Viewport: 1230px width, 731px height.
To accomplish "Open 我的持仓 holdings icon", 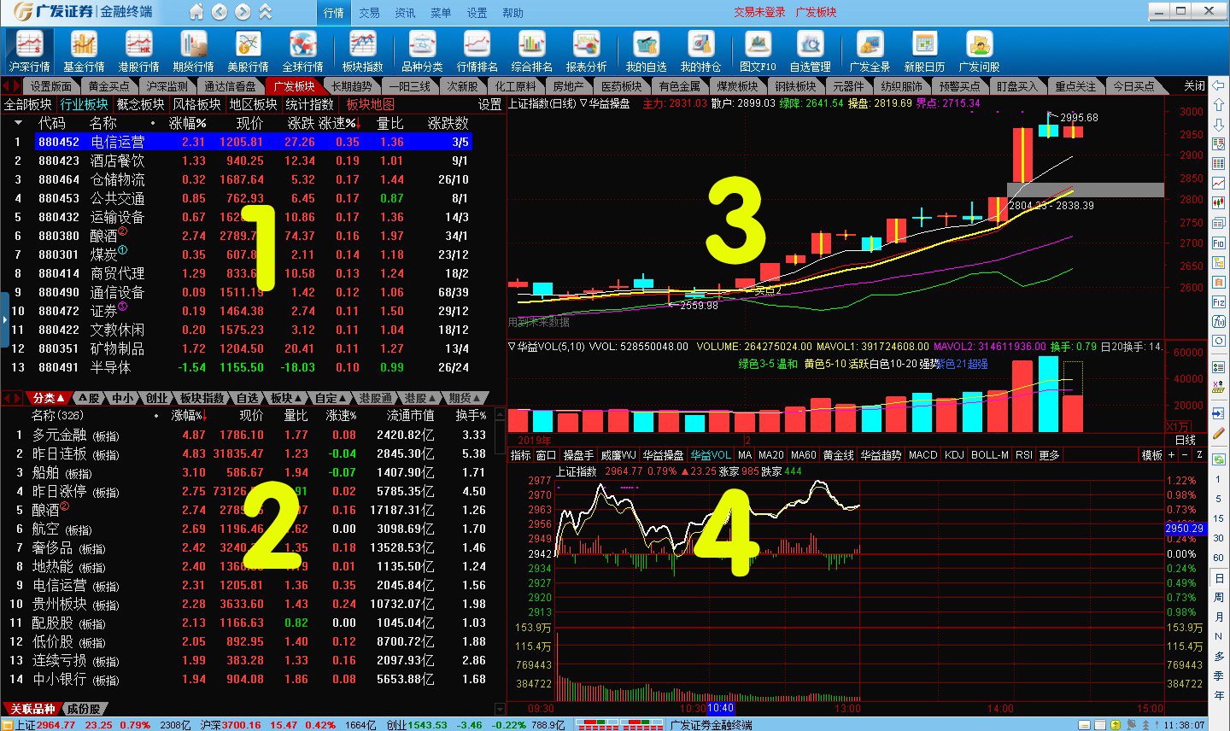I will [x=700, y=51].
